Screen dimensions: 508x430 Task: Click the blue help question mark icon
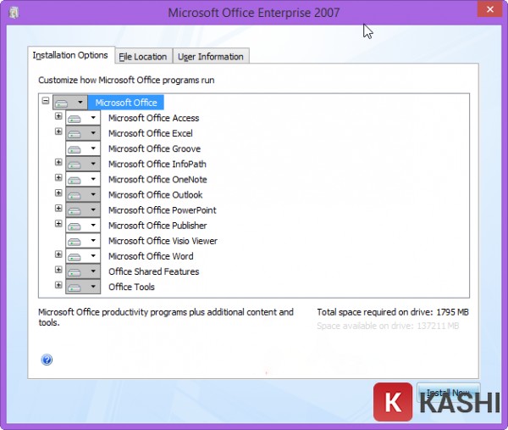[x=47, y=360]
